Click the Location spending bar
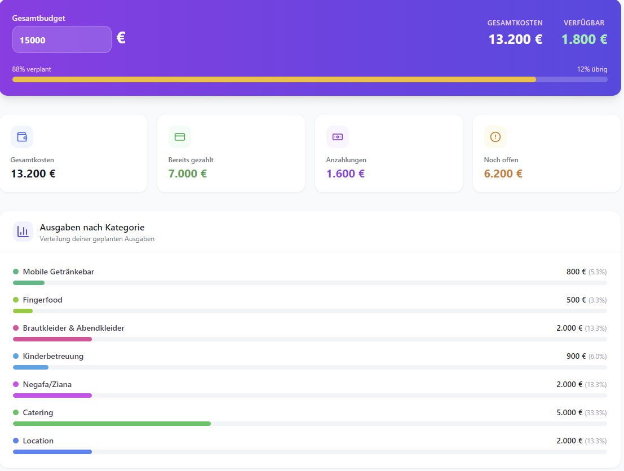 52,452
